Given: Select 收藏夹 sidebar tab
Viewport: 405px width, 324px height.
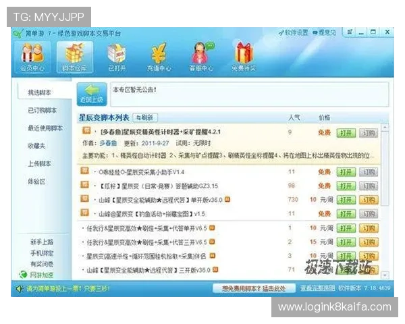Looking at the screenshot, I should [x=36, y=146].
